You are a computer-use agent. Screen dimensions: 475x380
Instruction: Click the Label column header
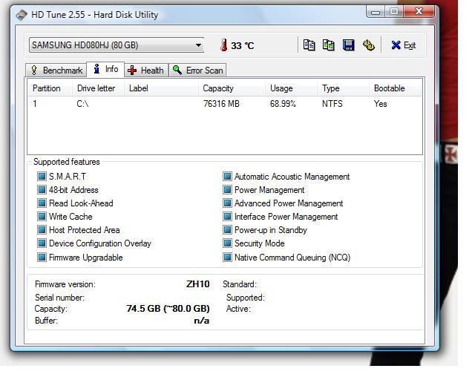click(162, 88)
